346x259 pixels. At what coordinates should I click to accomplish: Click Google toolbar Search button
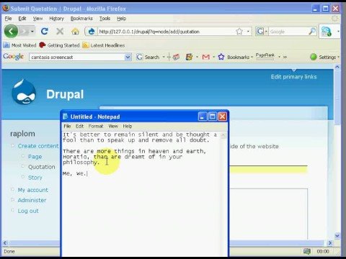click(x=148, y=57)
